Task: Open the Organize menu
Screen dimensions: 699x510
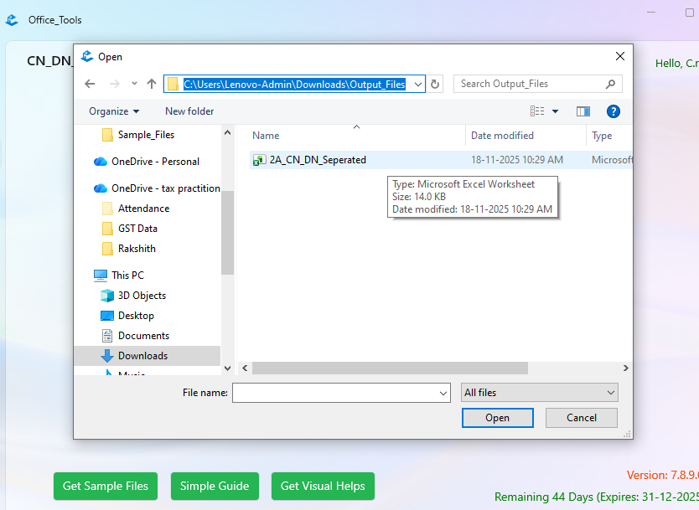Action: click(x=114, y=111)
